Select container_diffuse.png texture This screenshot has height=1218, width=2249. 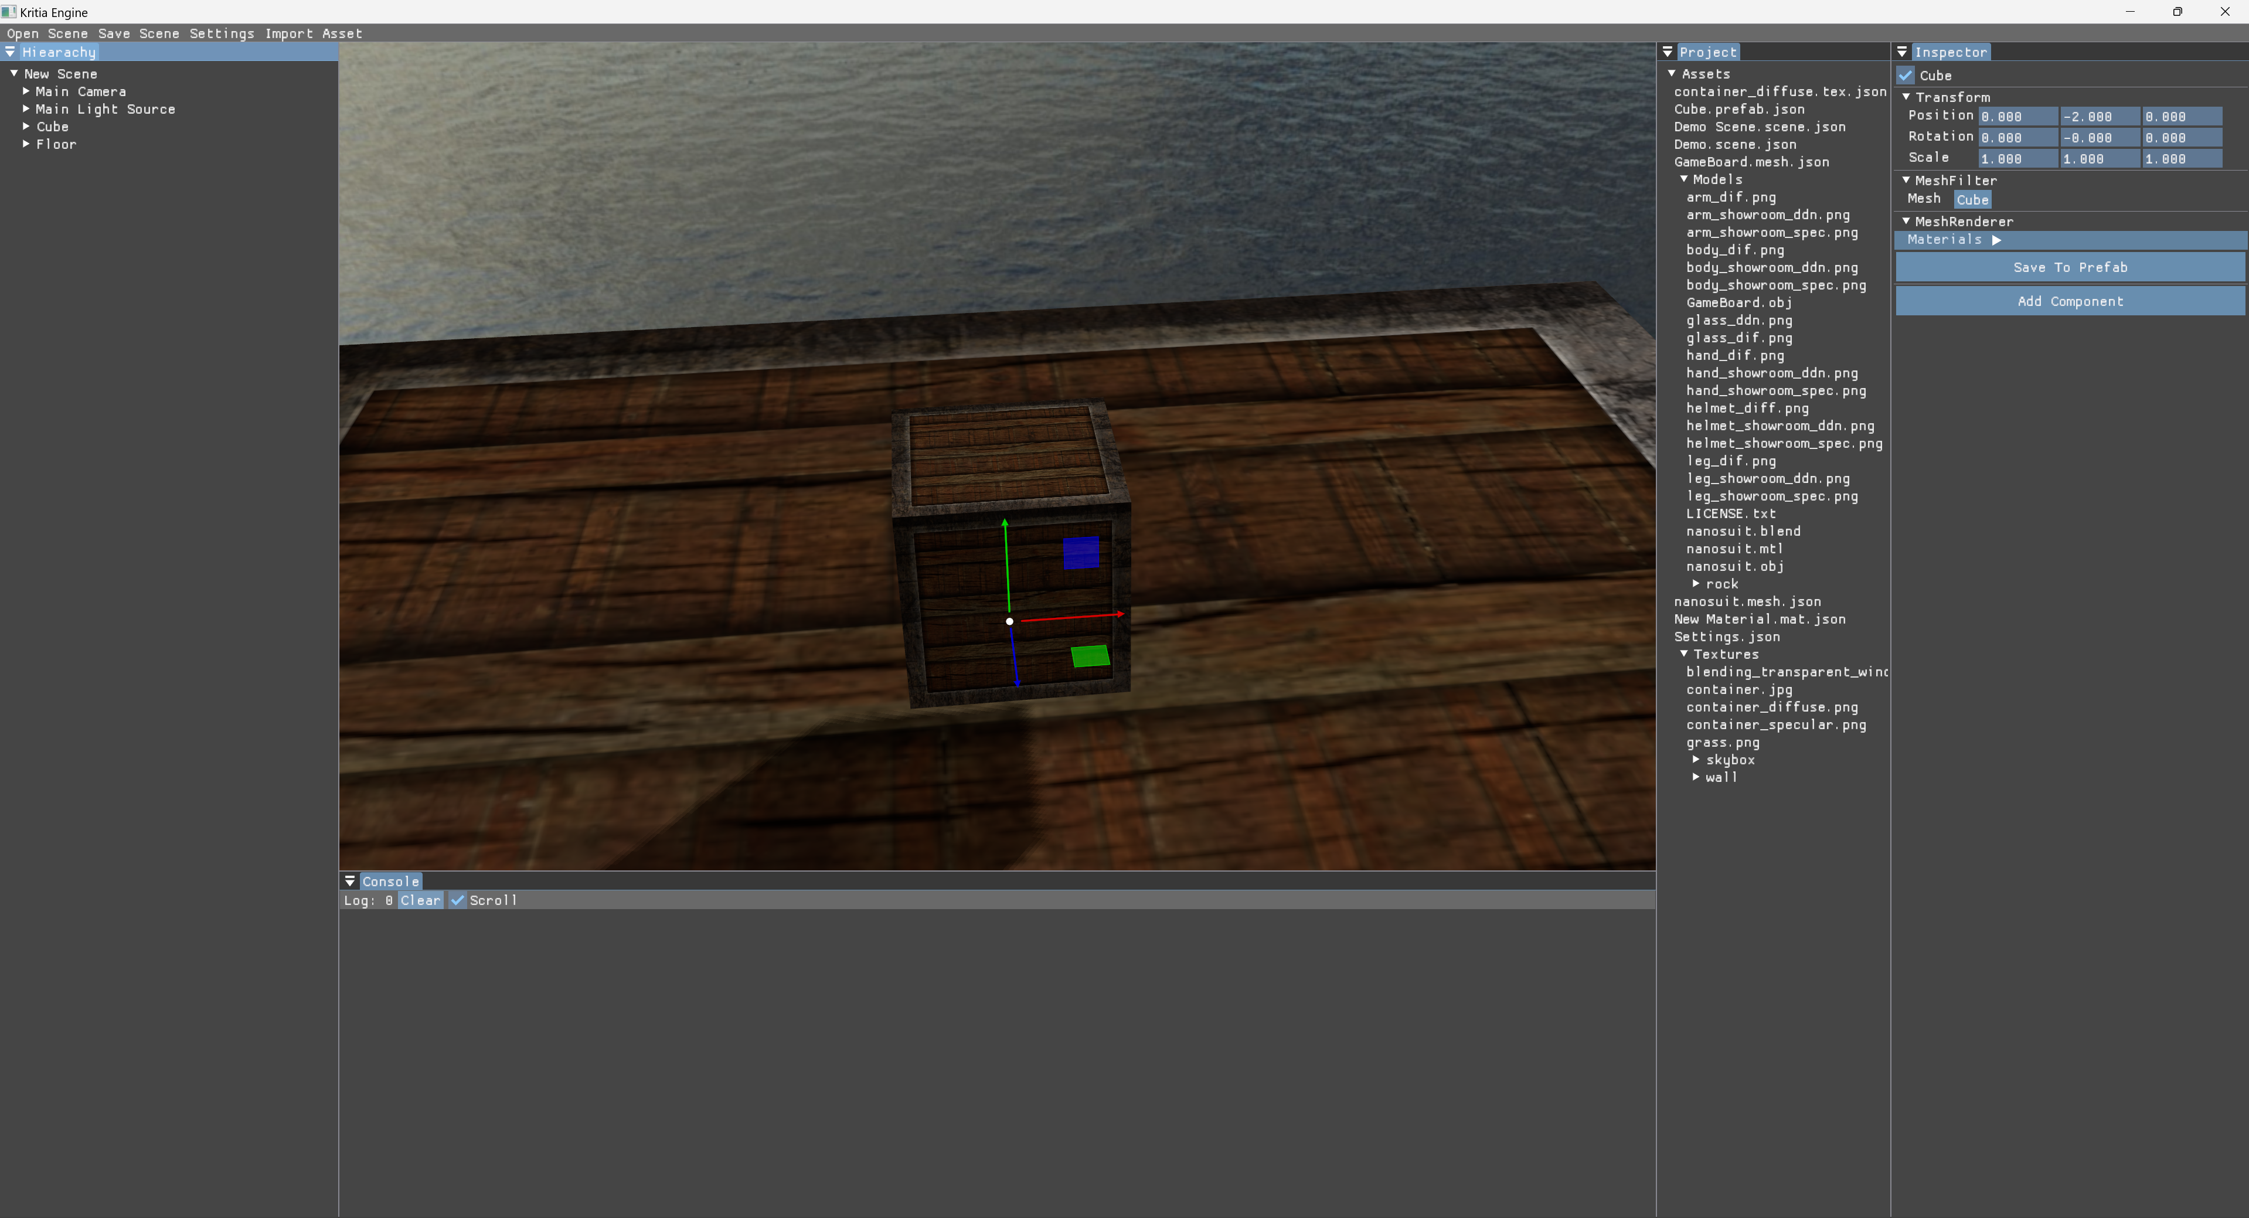(1771, 707)
